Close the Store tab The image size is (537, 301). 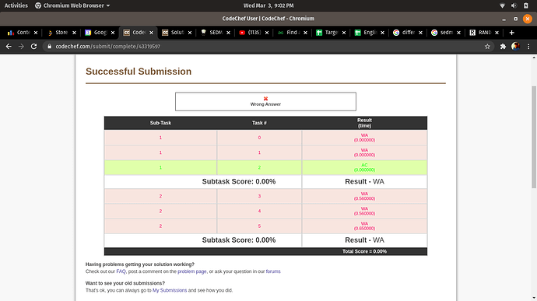pos(74,33)
